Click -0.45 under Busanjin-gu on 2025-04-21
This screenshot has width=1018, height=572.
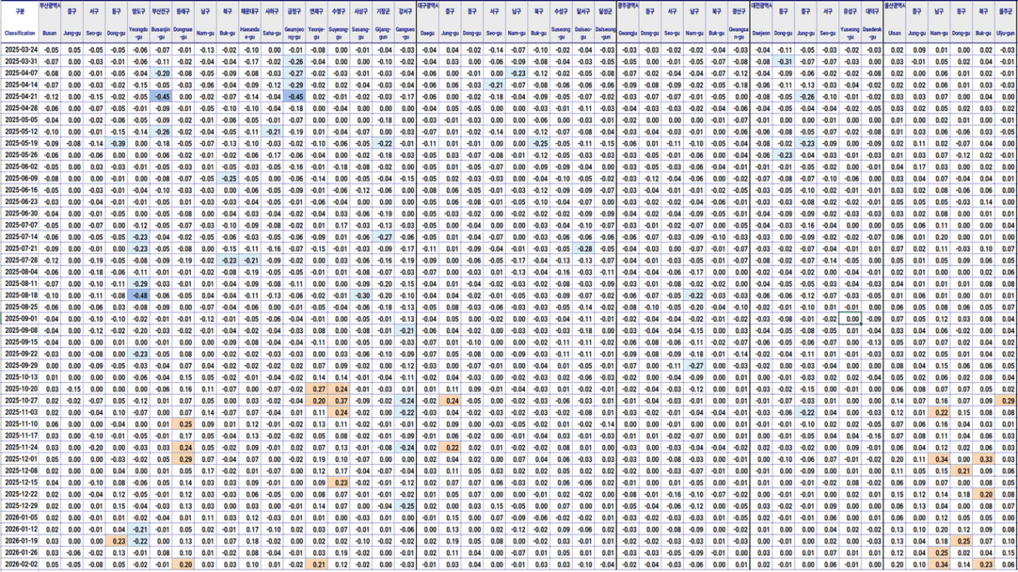coord(162,96)
